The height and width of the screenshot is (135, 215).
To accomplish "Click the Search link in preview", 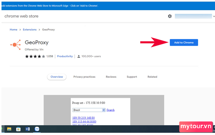I will point(110,110).
